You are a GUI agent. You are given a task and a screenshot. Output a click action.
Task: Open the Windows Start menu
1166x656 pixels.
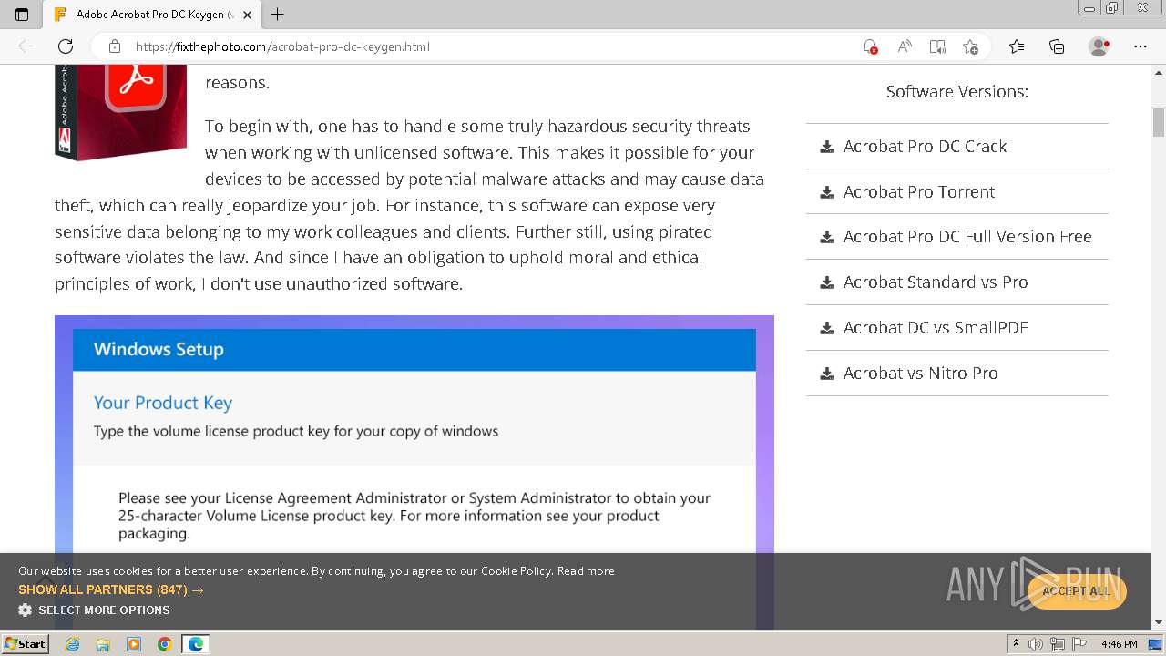pos(26,644)
